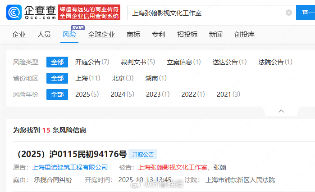This screenshot has width=315, height=192.
Task: Open defendant 上海张翰影视文化工作室 link
Action: [x=173, y=167]
